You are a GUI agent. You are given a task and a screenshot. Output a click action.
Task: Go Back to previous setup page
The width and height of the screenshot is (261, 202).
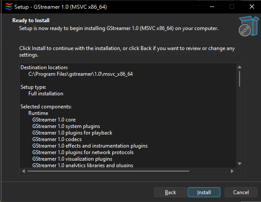click(170, 192)
